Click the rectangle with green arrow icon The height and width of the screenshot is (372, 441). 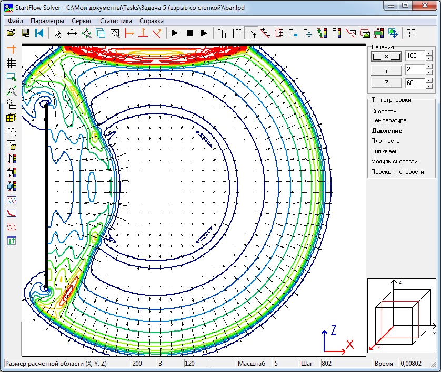click(12, 77)
